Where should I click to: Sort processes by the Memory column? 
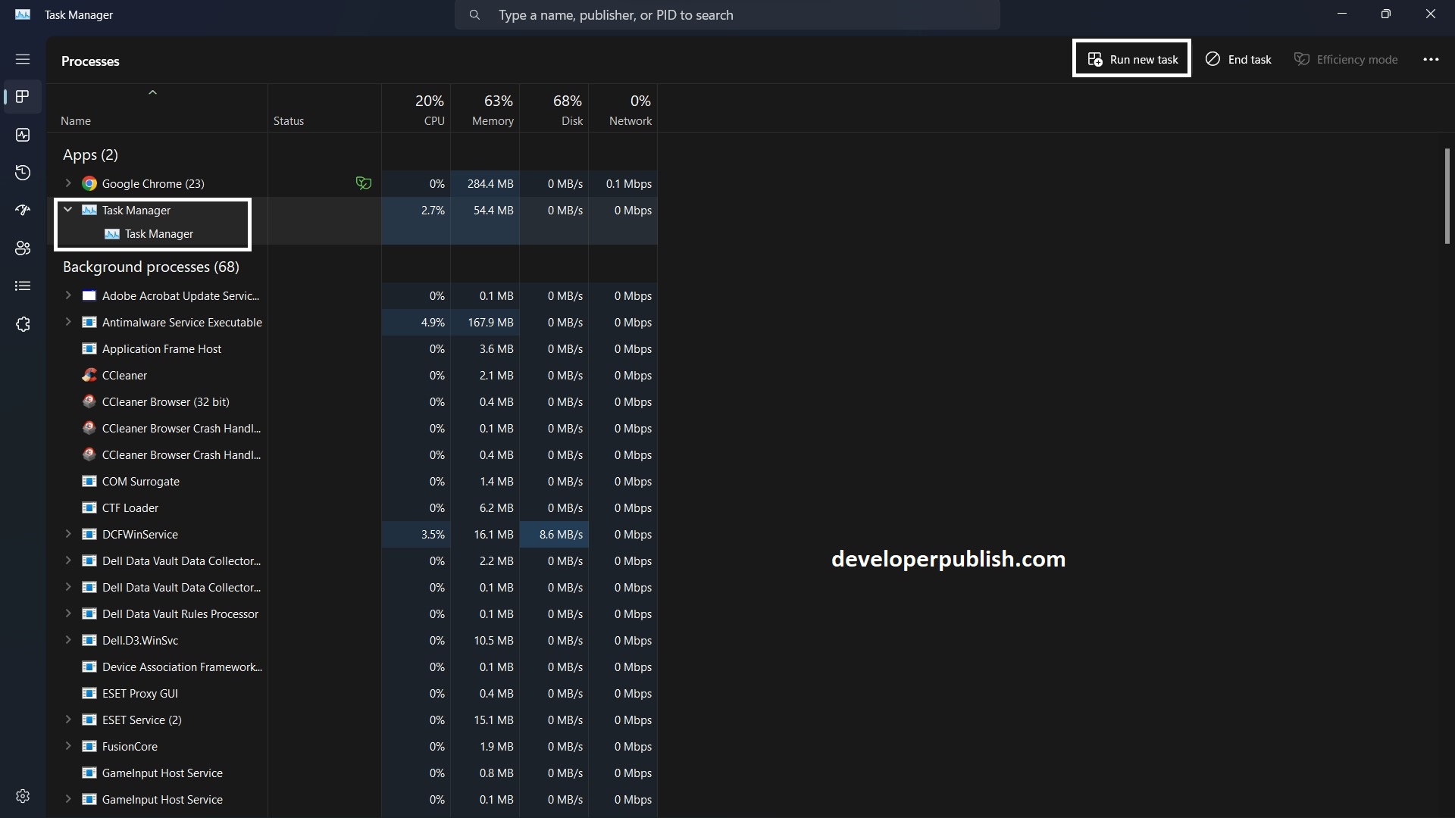[492, 110]
